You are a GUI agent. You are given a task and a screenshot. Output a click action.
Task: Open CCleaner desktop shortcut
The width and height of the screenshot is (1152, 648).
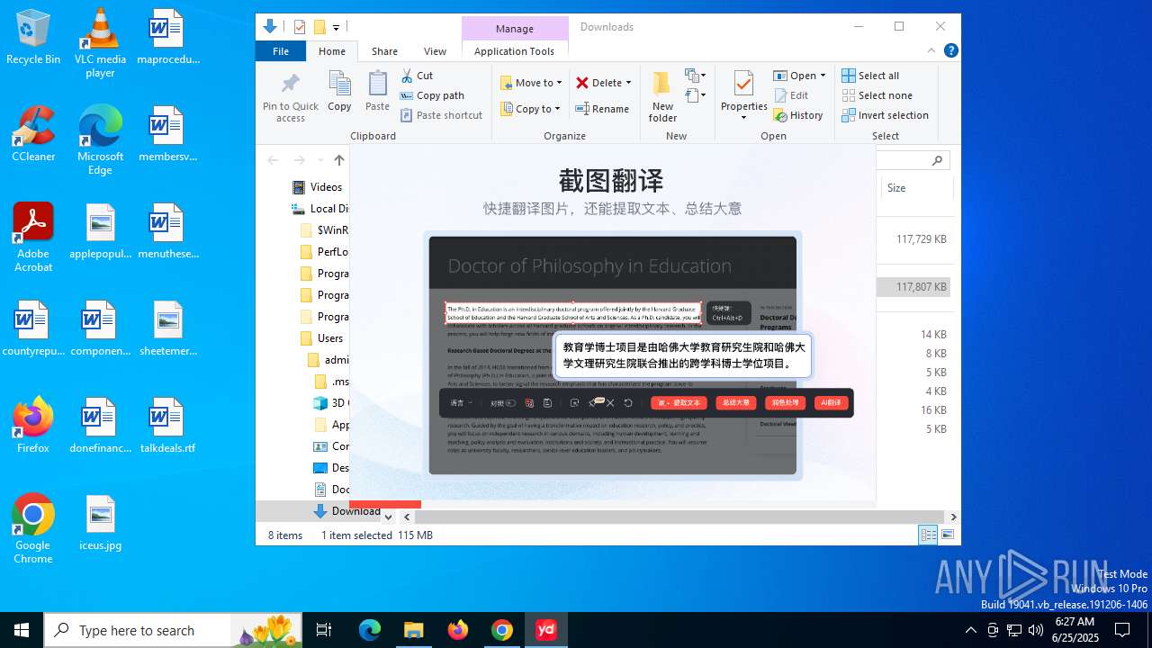[x=33, y=133]
